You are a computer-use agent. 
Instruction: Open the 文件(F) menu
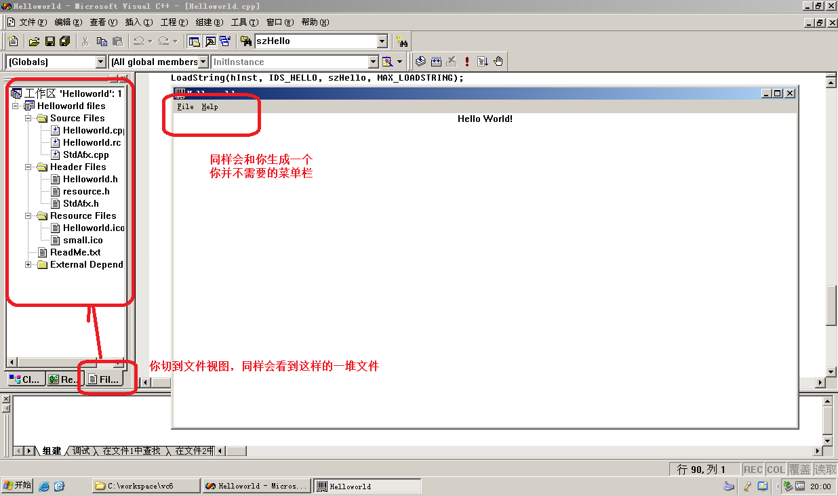pos(33,22)
